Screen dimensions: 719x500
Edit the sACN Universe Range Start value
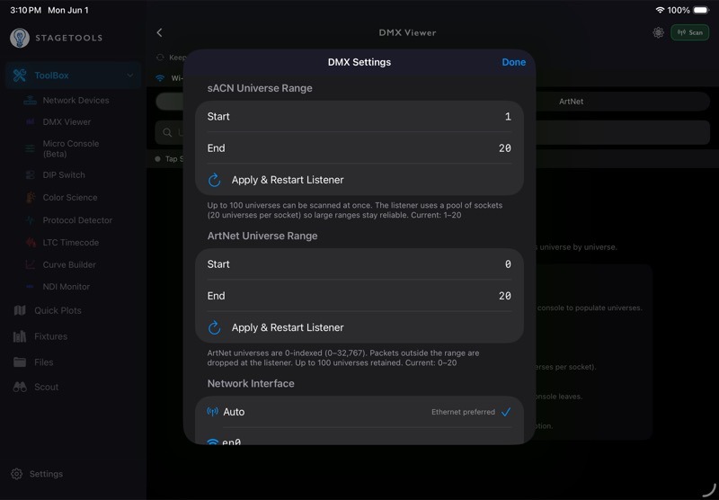tap(359, 117)
